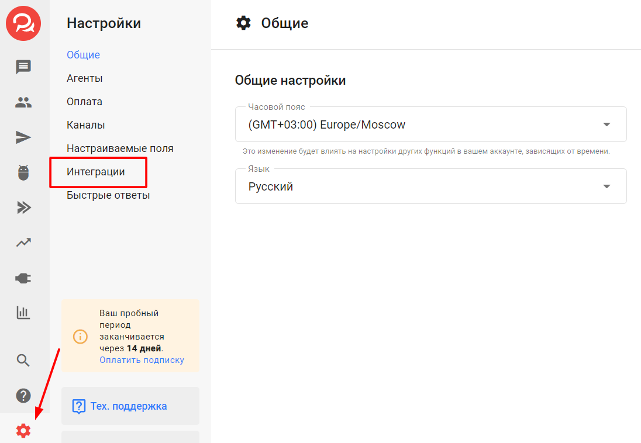Click the workflows double-chevron icon
This screenshot has width=641, height=443.
tap(23, 207)
